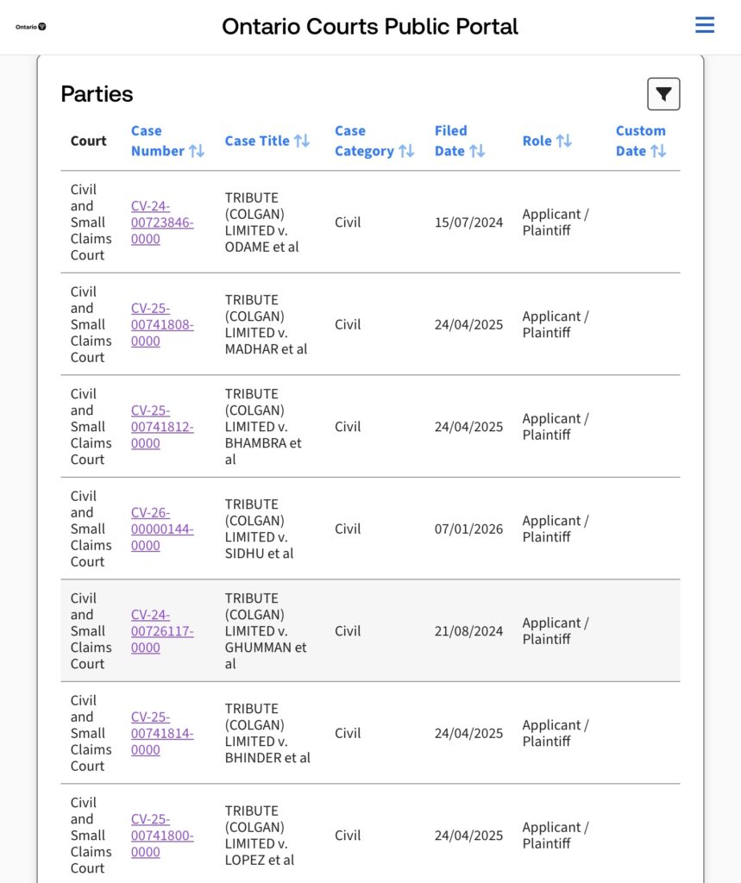Click filed date in LOPEZ row

[x=468, y=836]
